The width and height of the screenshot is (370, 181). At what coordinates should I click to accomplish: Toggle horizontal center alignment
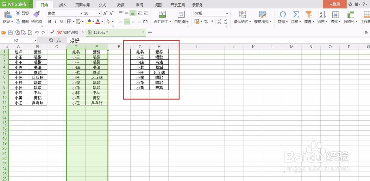tap(127, 22)
